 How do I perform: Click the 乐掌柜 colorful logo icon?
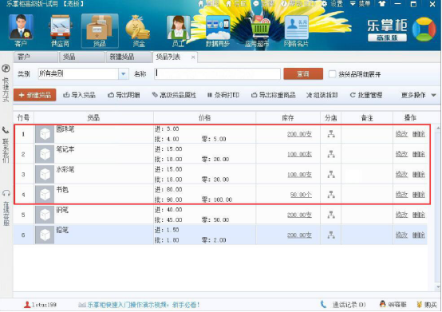[424, 29]
